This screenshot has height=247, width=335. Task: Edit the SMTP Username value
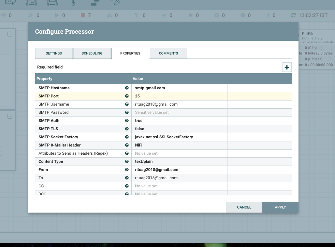click(x=179, y=104)
